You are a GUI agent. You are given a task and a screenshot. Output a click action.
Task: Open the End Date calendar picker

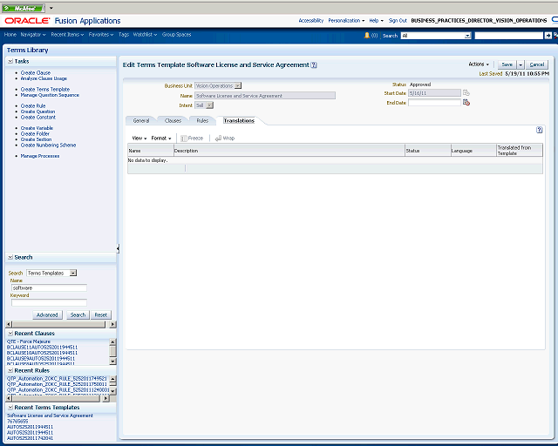tap(466, 103)
